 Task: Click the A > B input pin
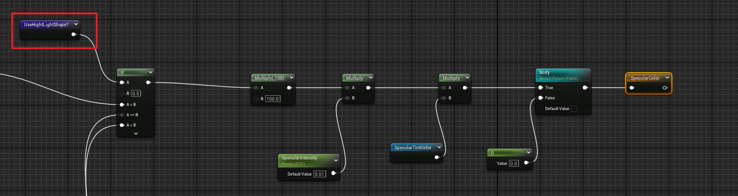(x=122, y=105)
